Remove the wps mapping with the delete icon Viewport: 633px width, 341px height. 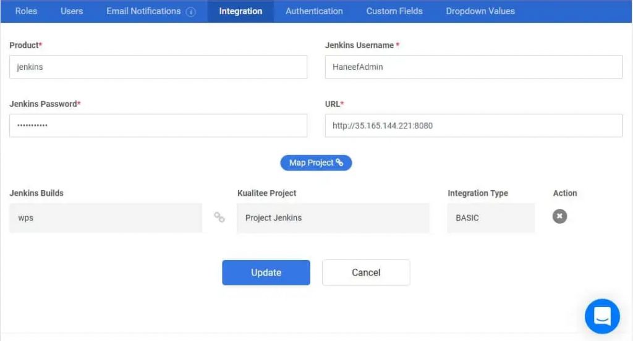pos(559,216)
